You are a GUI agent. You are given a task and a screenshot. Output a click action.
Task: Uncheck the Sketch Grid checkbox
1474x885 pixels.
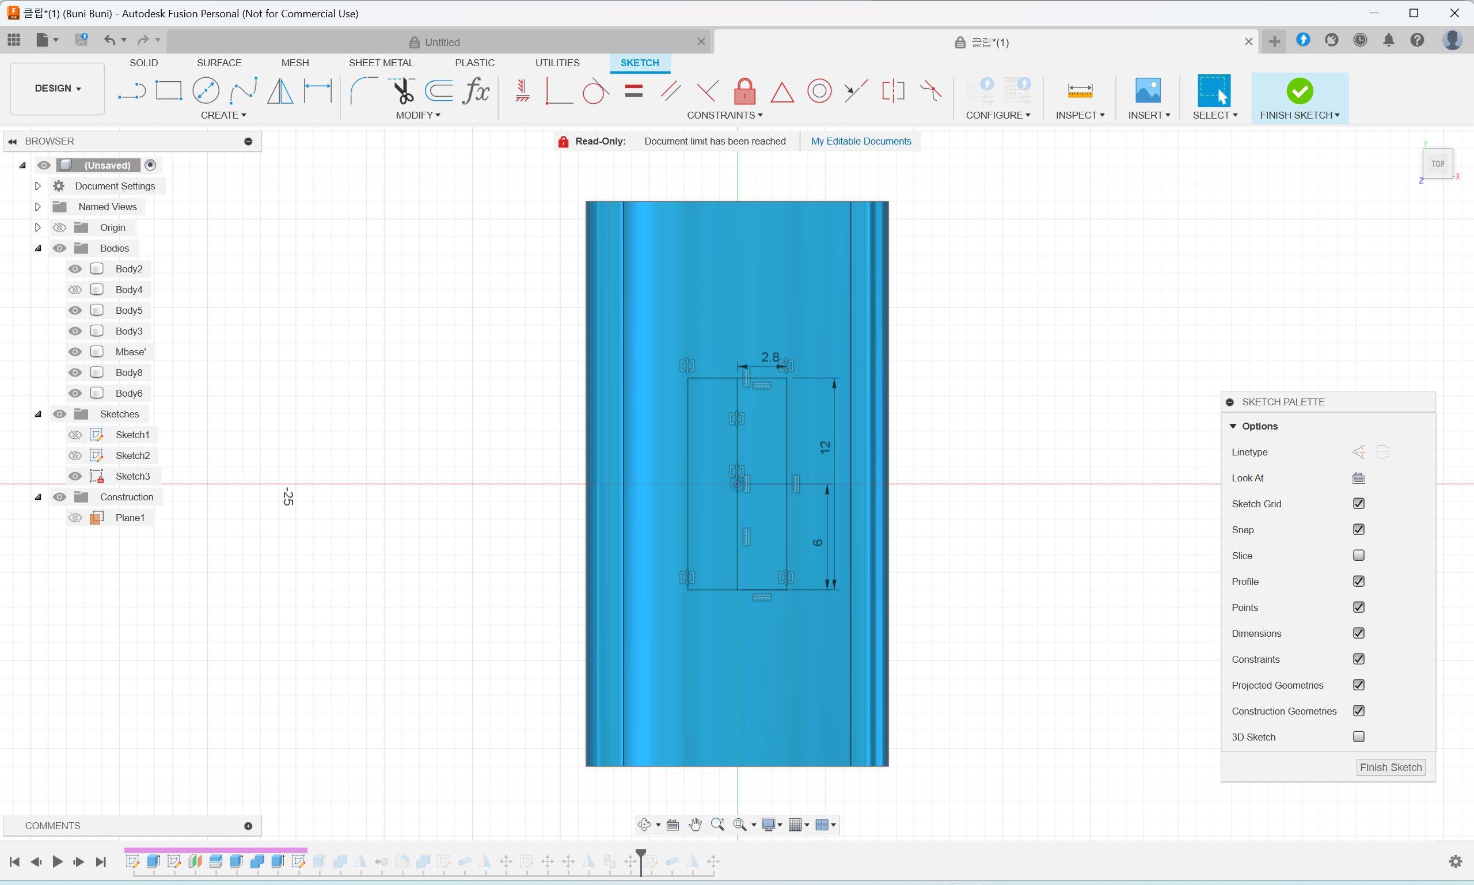tap(1358, 503)
